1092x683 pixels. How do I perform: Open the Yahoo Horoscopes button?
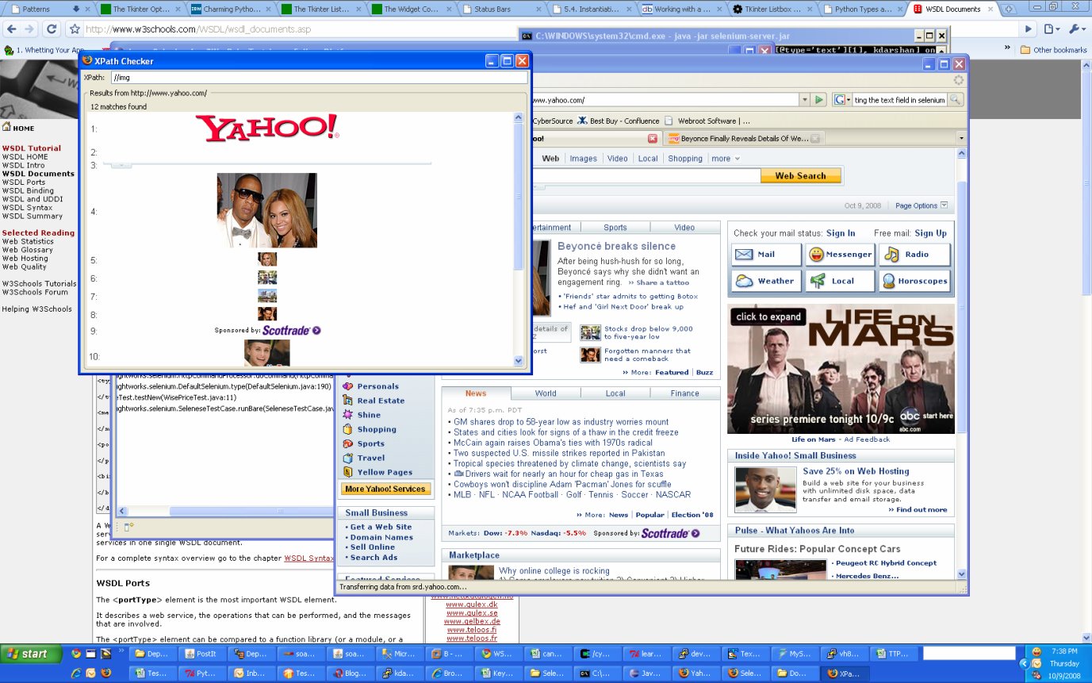tap(914, 281)
